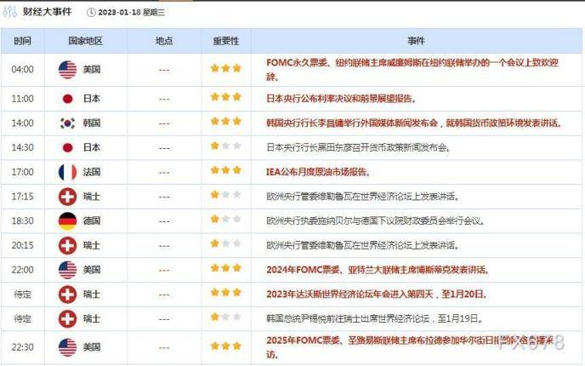Open the FOMC Williams welcome speech event
Screen dimensions: 585x366
point(412,70)
